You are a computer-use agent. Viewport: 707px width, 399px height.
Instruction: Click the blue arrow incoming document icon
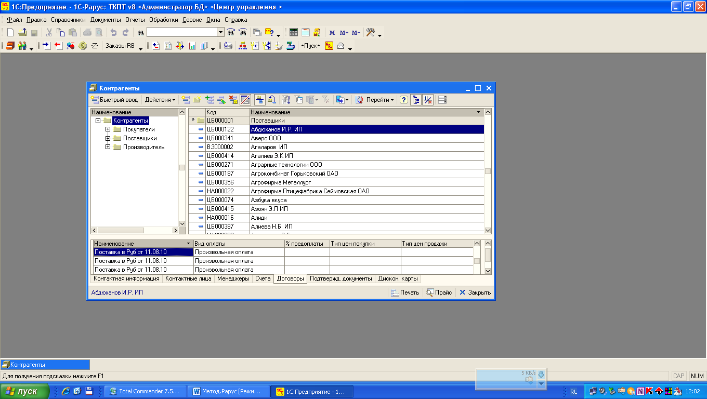pos(46,46)
